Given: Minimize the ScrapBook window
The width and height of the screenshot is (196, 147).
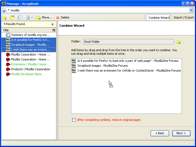Looking at the screenshot, I should click(x=184, y=4).
